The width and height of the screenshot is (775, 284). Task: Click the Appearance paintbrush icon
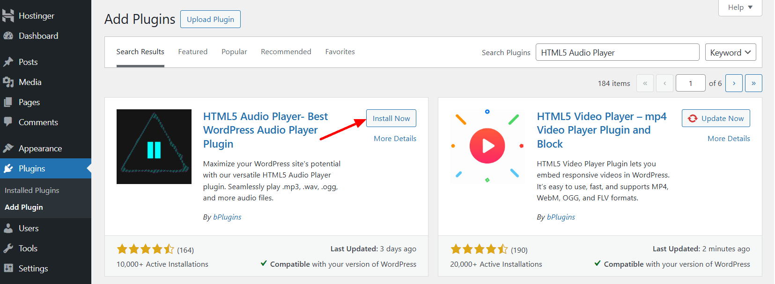click(8, 149)
